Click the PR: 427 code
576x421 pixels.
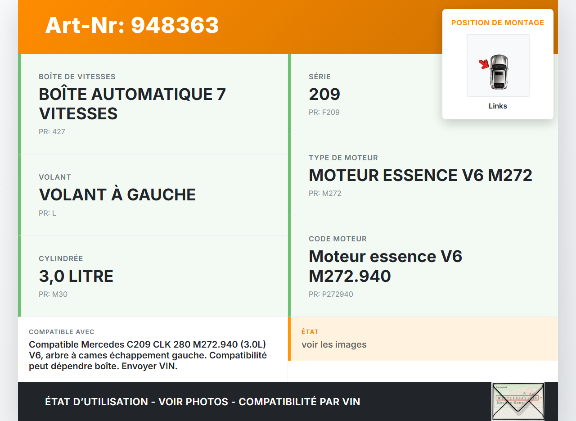click(52, 132)
